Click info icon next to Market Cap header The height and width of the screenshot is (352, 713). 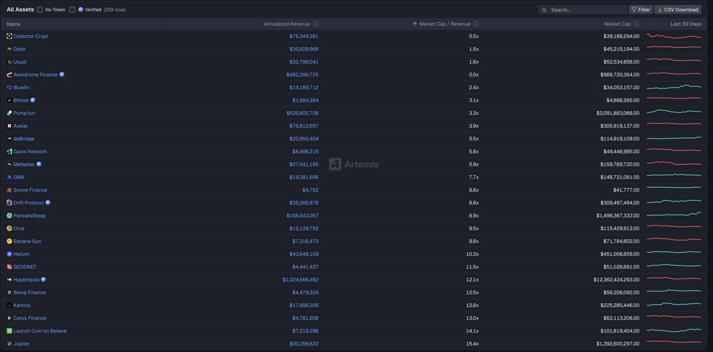point(636,24)
